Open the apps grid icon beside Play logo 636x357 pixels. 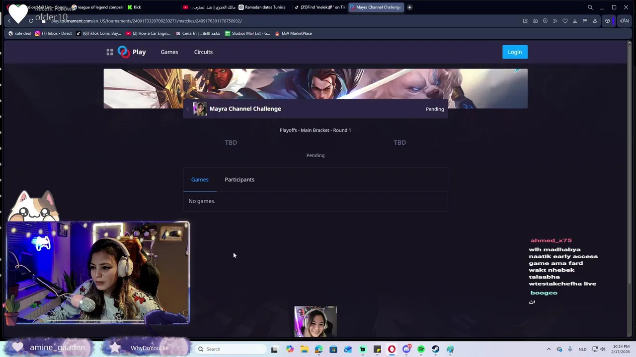[x=110, y=52]
